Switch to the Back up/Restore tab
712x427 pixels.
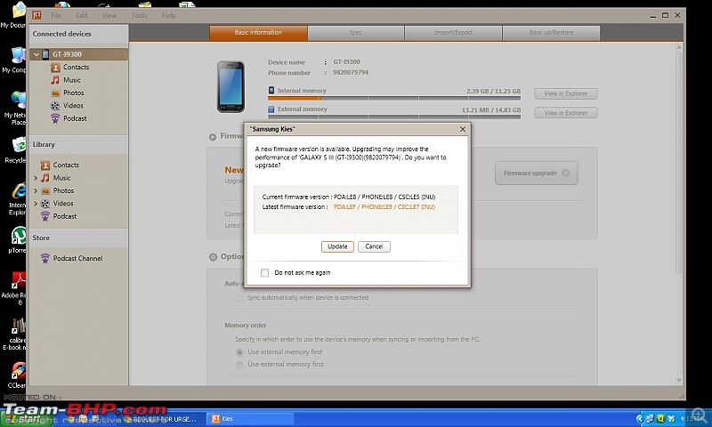click(x=551, y=33)
